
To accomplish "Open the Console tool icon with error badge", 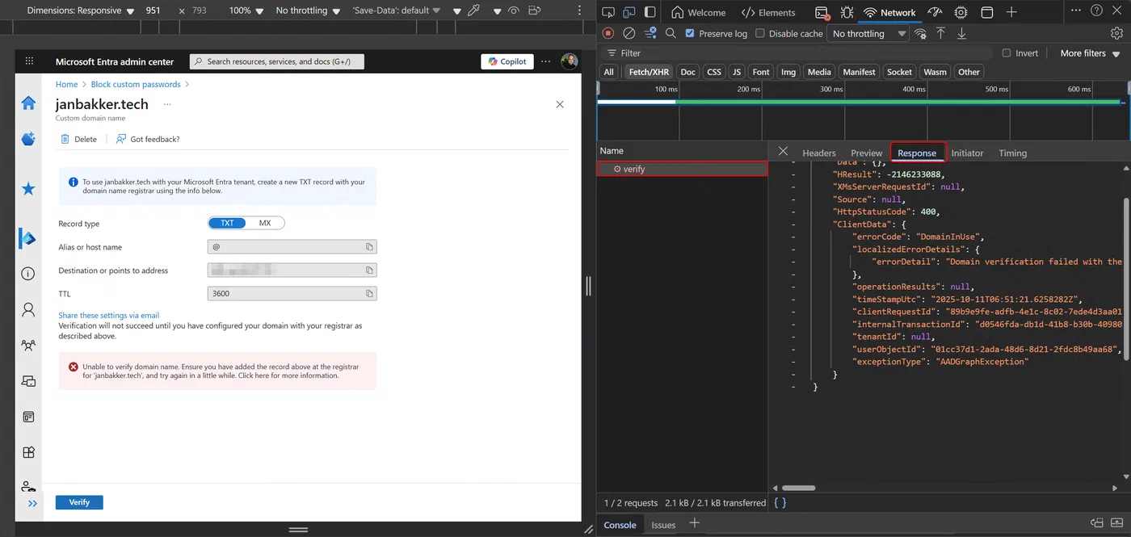I will tap(822, 12).
